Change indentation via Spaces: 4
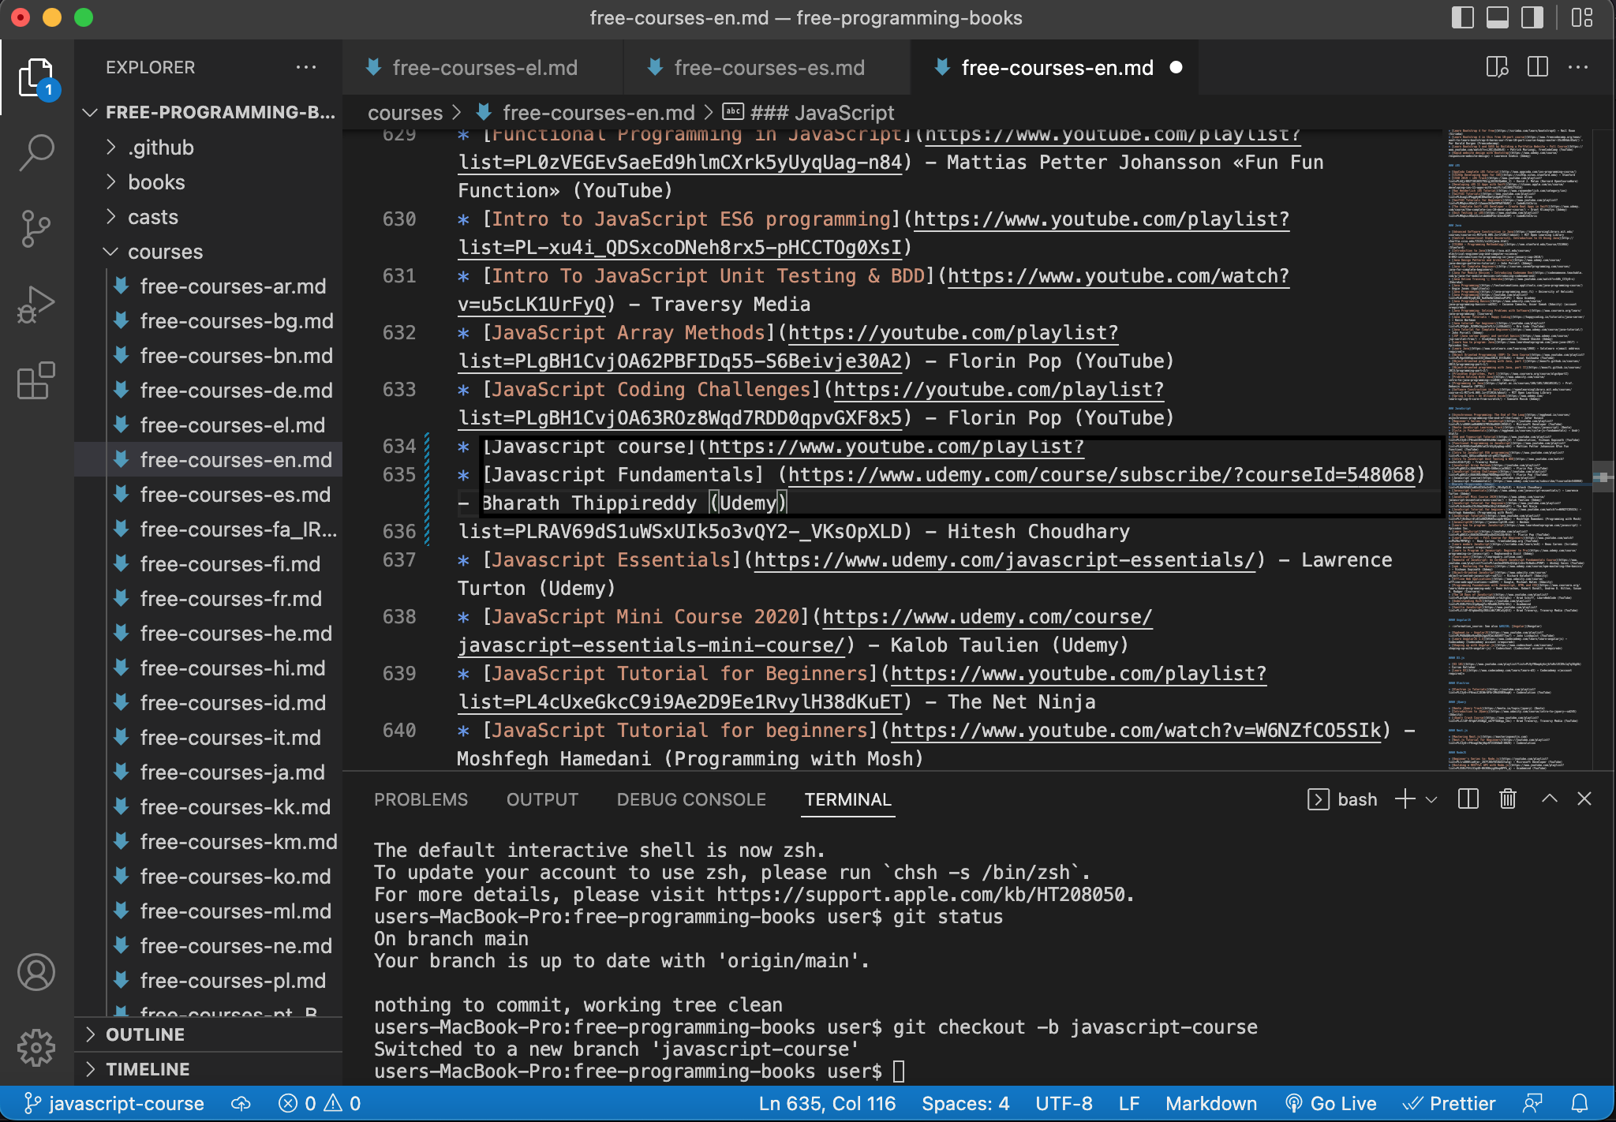The width and height of the screenshot is (1616, 1122). click(x=965, y=1103)
